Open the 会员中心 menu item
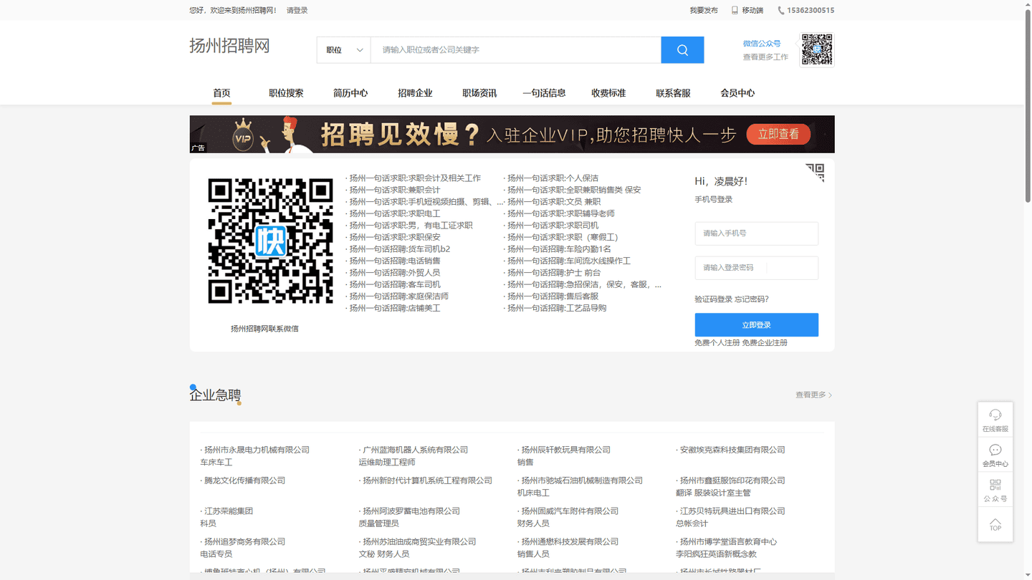Viewport: 1032px width, 580px height. (737, 93)
